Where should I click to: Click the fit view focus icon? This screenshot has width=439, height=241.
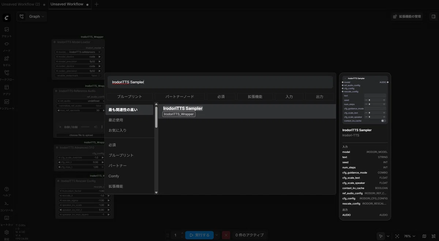pos(397,236)
